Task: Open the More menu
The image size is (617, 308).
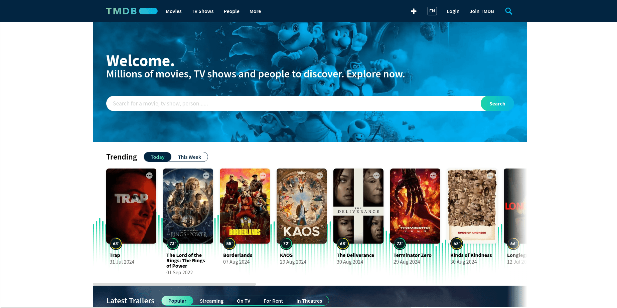Action: click(255, 11)
